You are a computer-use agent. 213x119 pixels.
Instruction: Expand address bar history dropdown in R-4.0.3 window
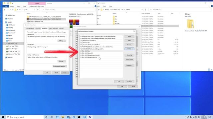(142, 10)
